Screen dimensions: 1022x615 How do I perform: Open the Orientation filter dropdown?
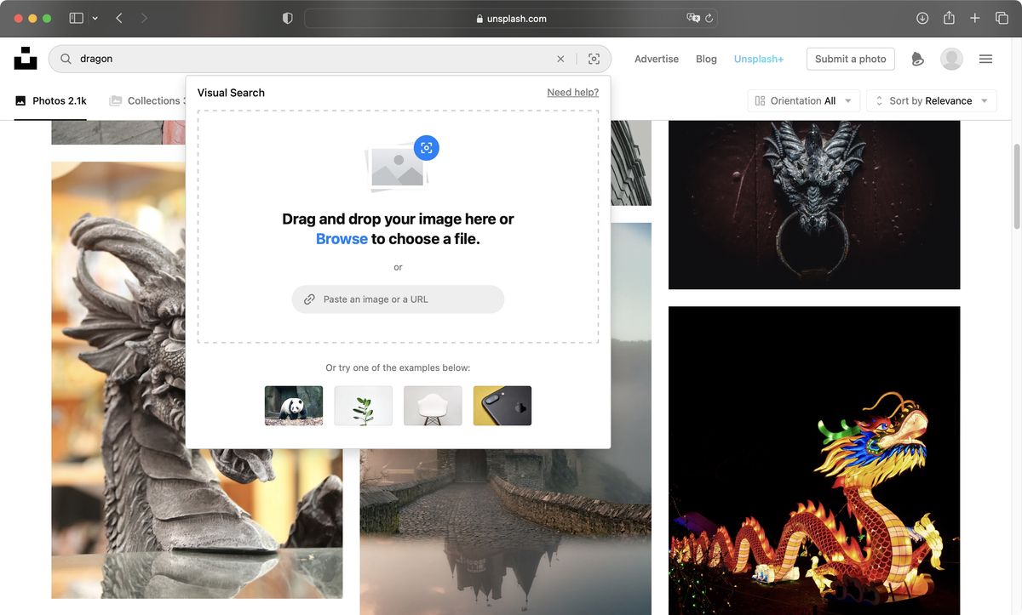coord(802,100)
